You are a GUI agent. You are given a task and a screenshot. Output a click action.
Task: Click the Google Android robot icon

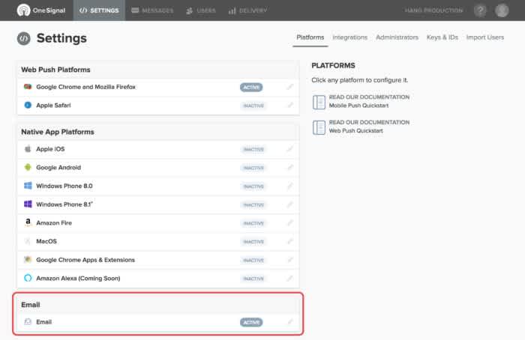pos(28,167)
